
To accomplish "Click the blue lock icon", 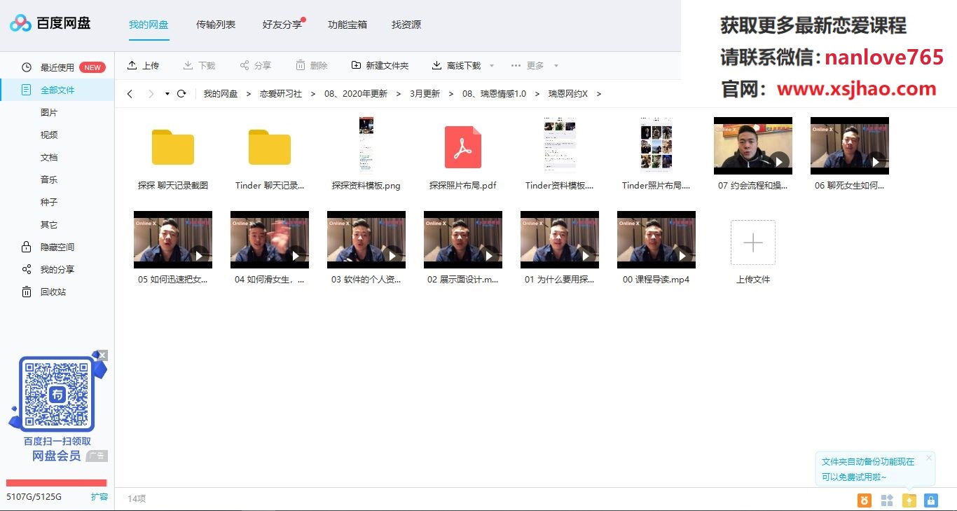I will tap(931, 500).
